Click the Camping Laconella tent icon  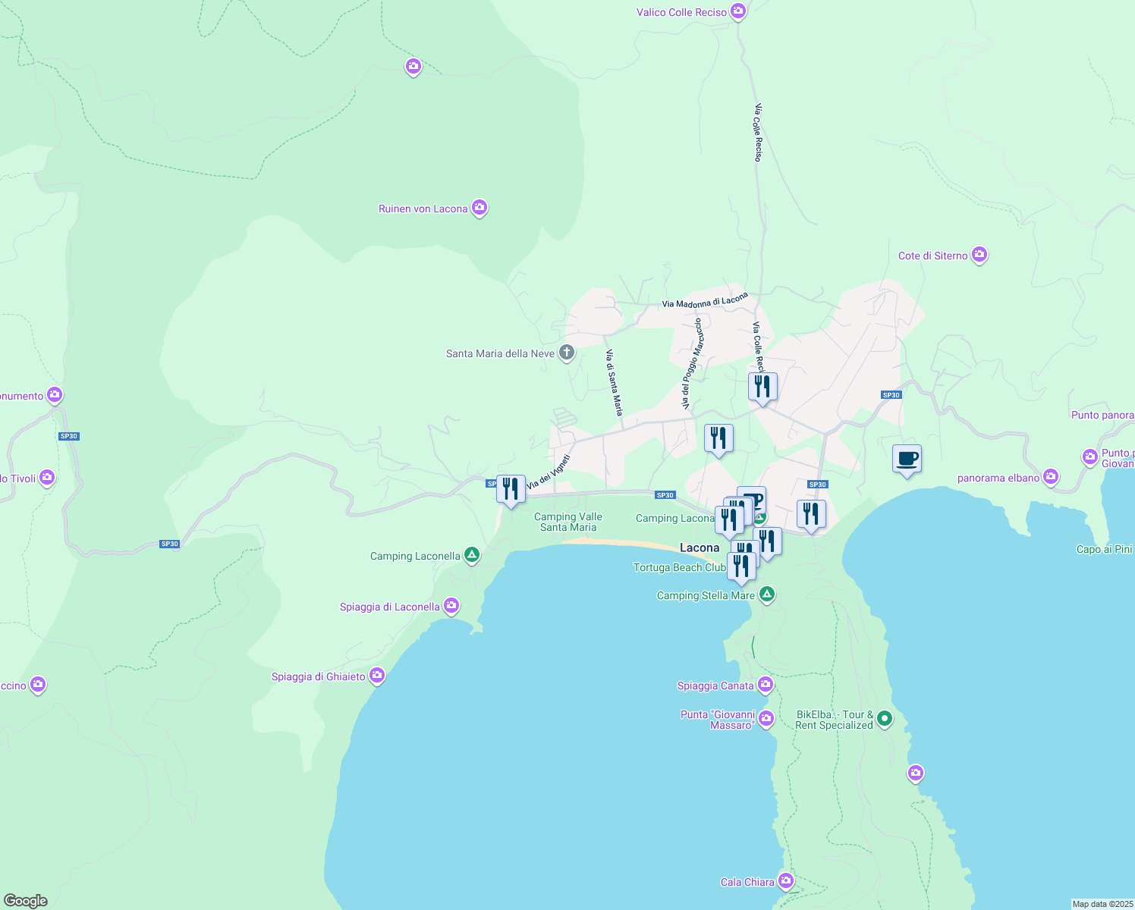[471, 555]
